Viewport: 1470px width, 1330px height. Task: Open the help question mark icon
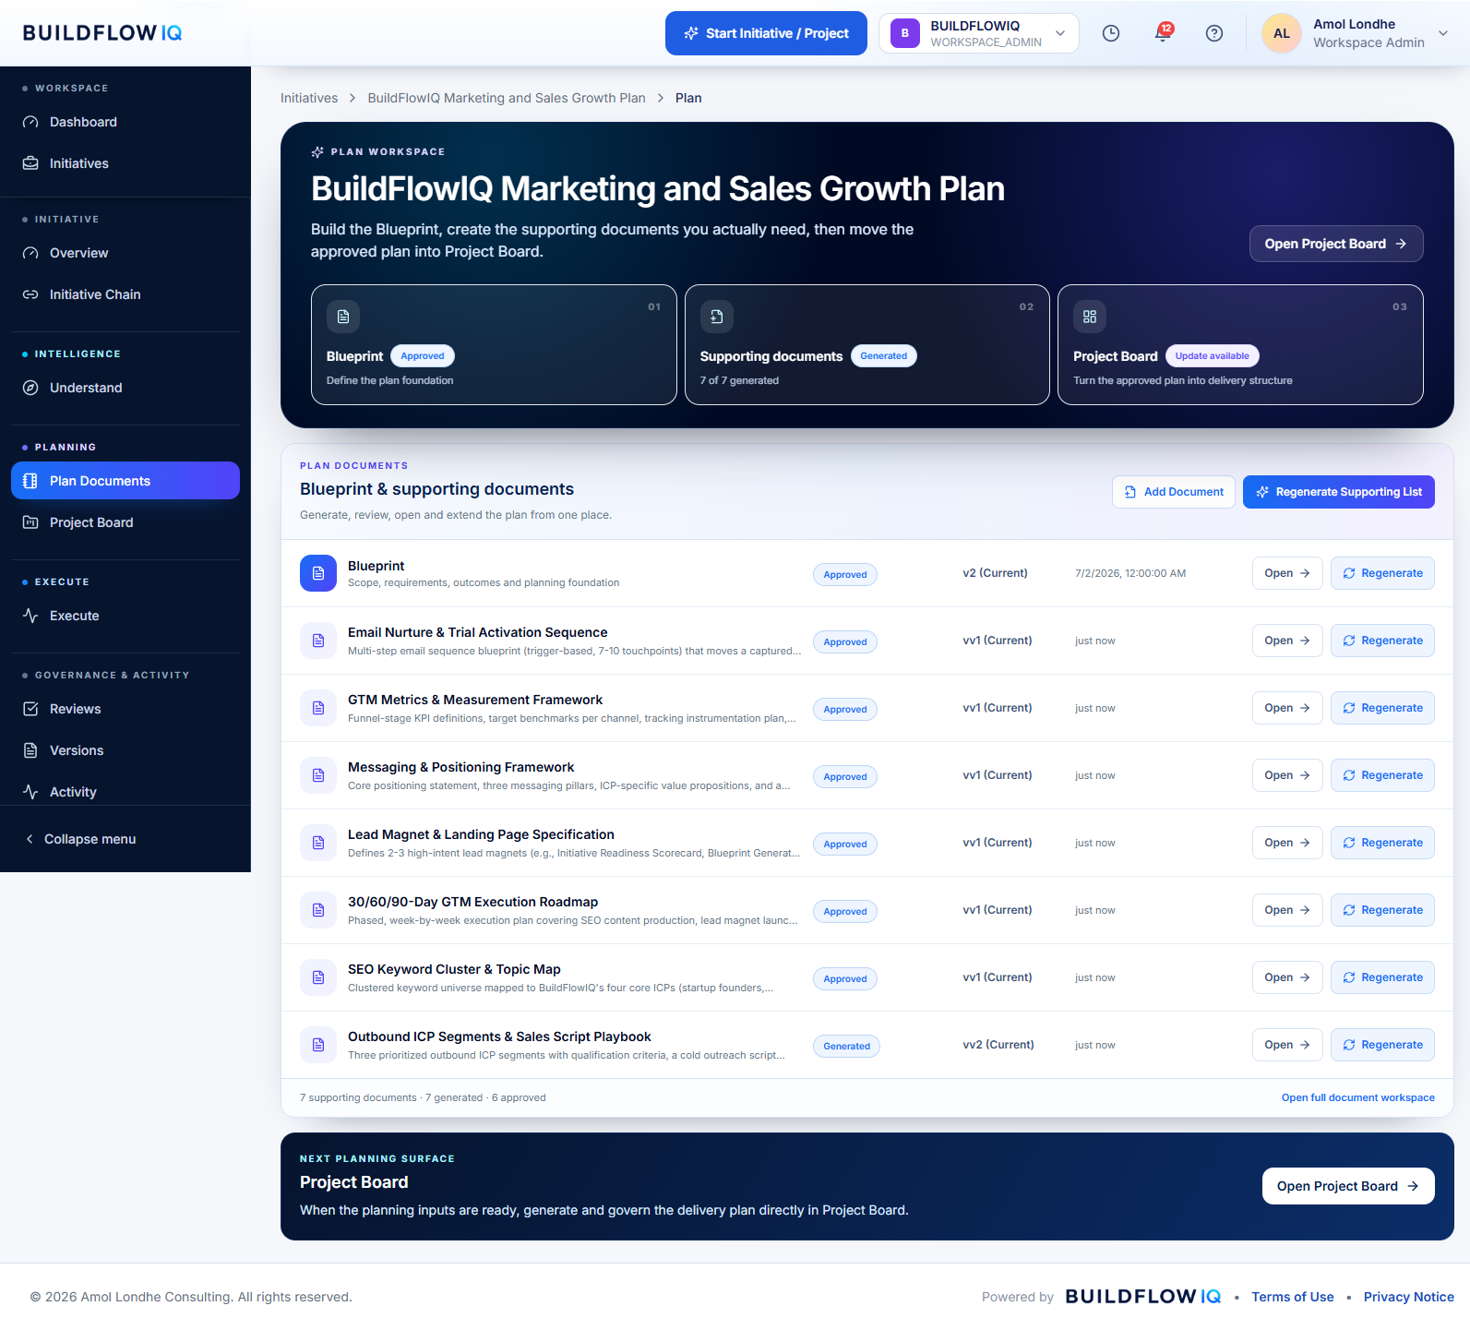click(1214, 33)
